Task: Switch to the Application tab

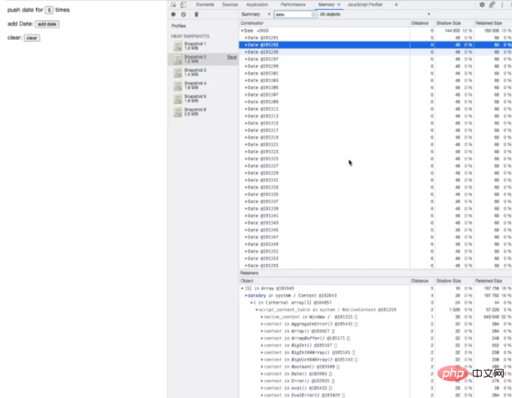Action: (257, 5)
